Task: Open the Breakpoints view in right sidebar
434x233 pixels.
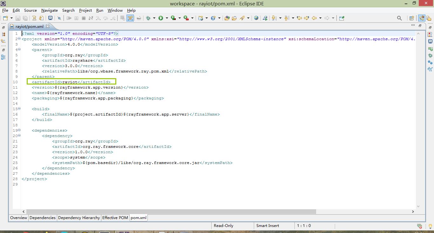Action: tap(430, 62)
